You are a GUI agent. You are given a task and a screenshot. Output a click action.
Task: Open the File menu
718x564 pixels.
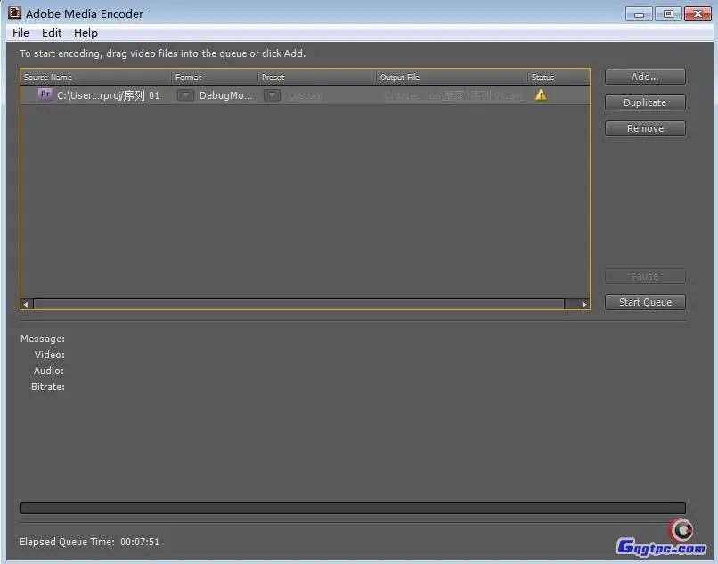[20, 33]
